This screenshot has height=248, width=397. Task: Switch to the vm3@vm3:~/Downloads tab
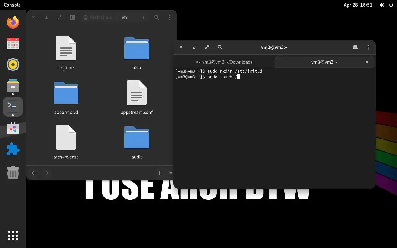tap(224, 62)
